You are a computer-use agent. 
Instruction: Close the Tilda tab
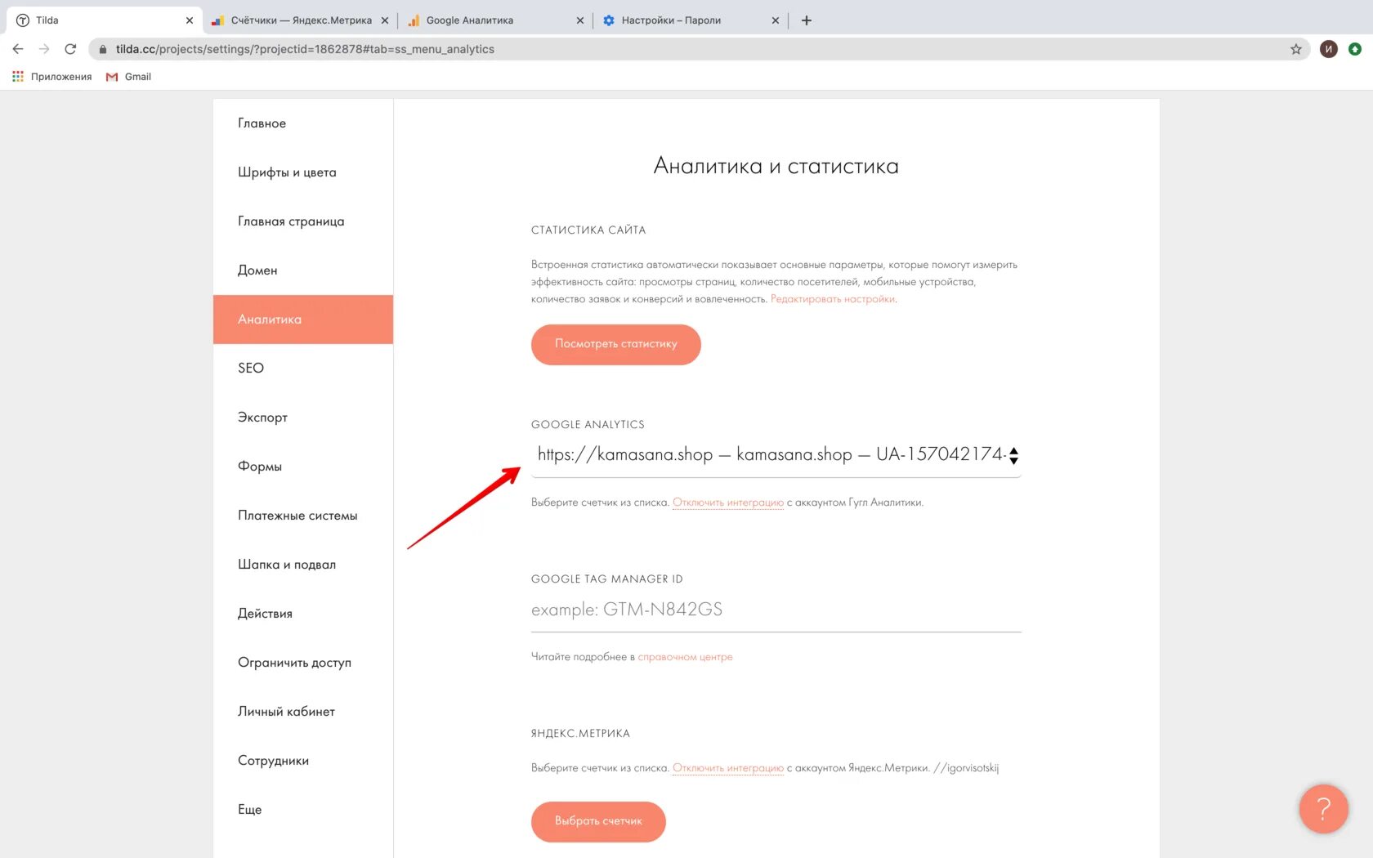190,20
